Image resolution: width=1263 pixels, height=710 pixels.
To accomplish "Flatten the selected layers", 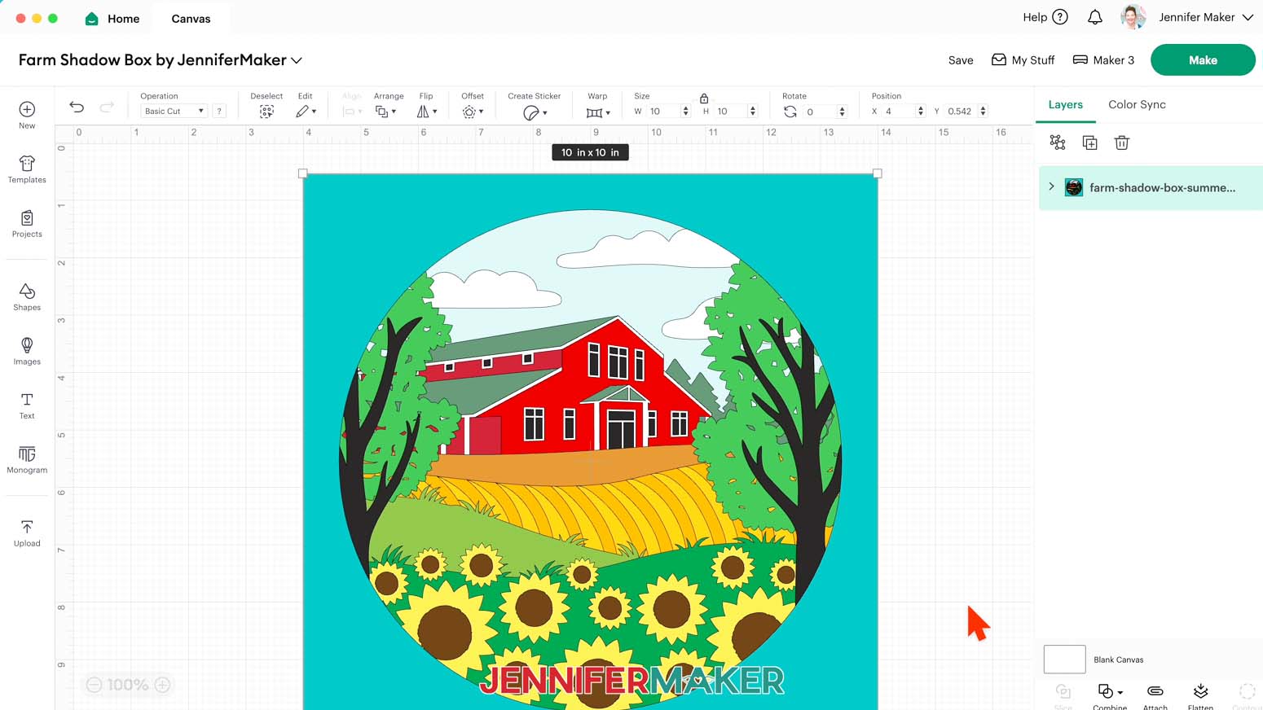I will (x=1200, y=695).
